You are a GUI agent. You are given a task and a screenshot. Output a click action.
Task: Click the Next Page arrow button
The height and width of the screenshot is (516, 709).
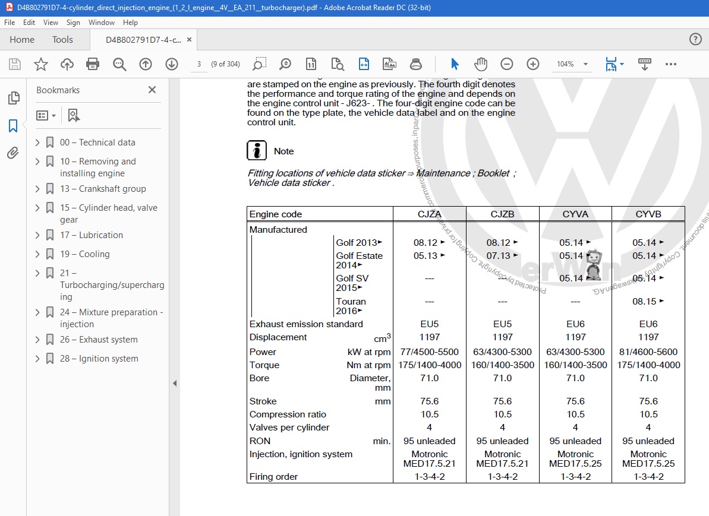pos(172,64)
